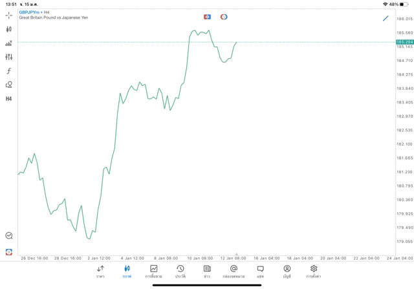Change chart type with candlestick icon

click(x=9, y=29)
